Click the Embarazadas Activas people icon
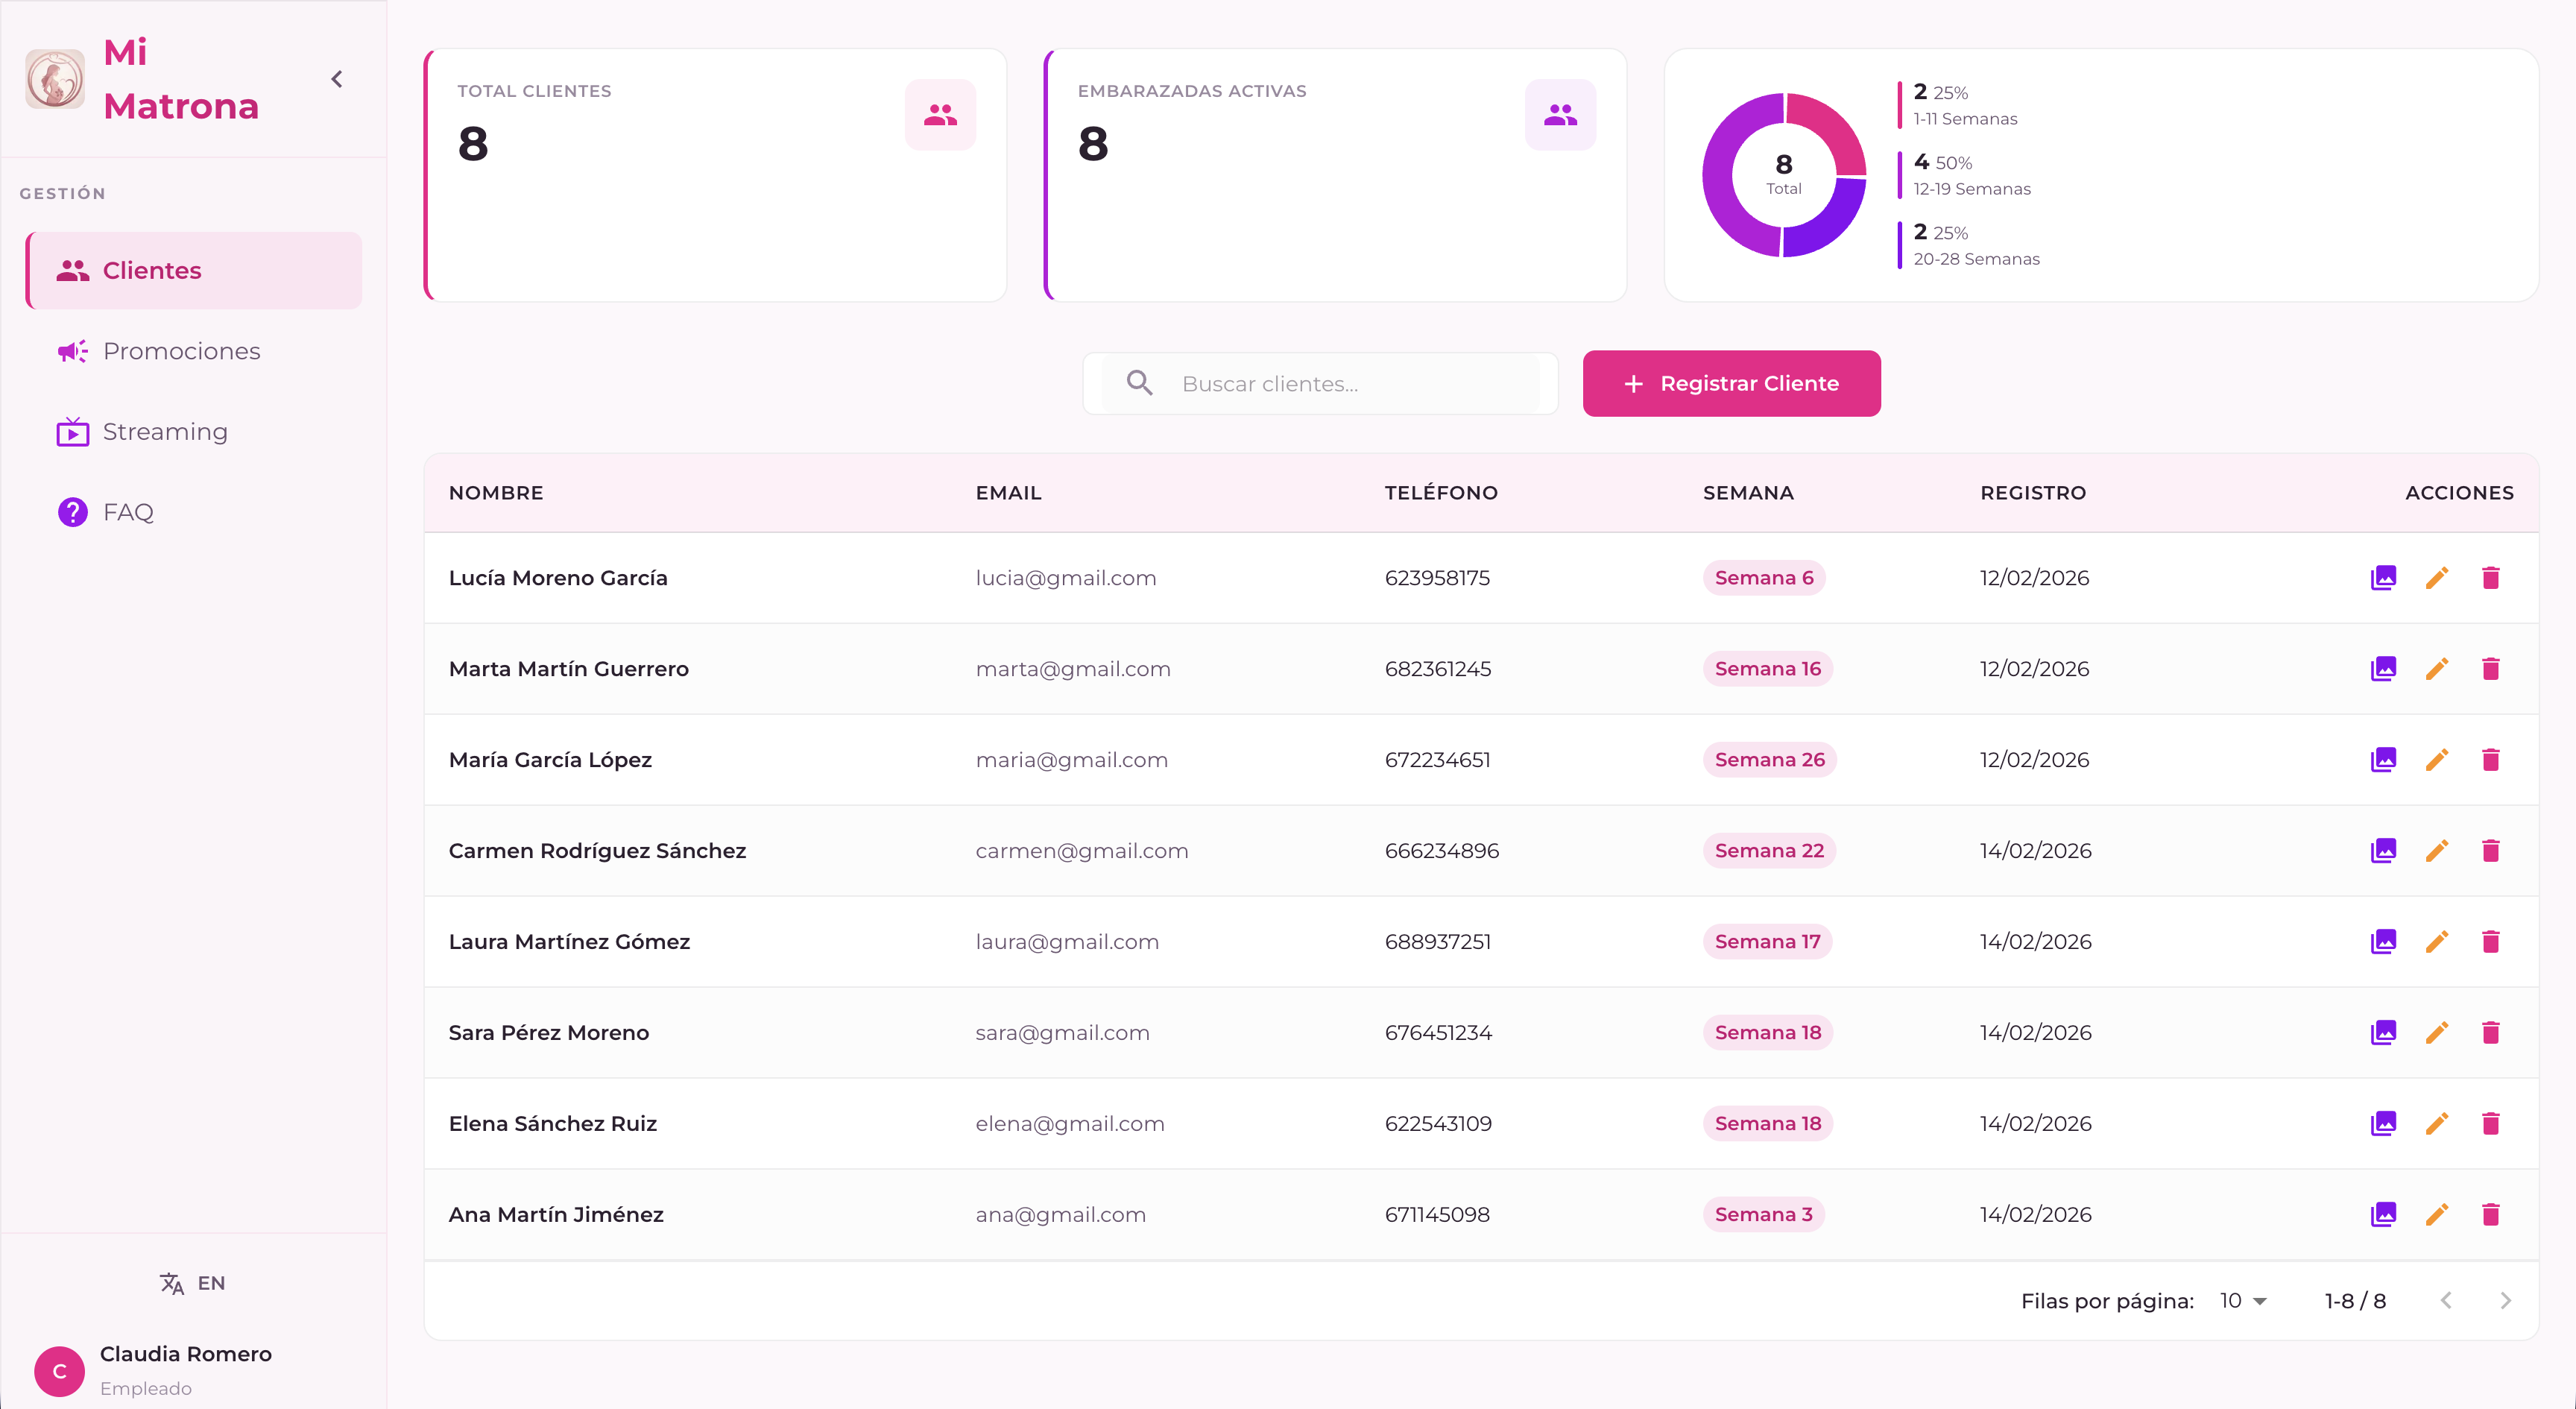Viewport: 2576px width, 1409px height. click(1559, 115)
